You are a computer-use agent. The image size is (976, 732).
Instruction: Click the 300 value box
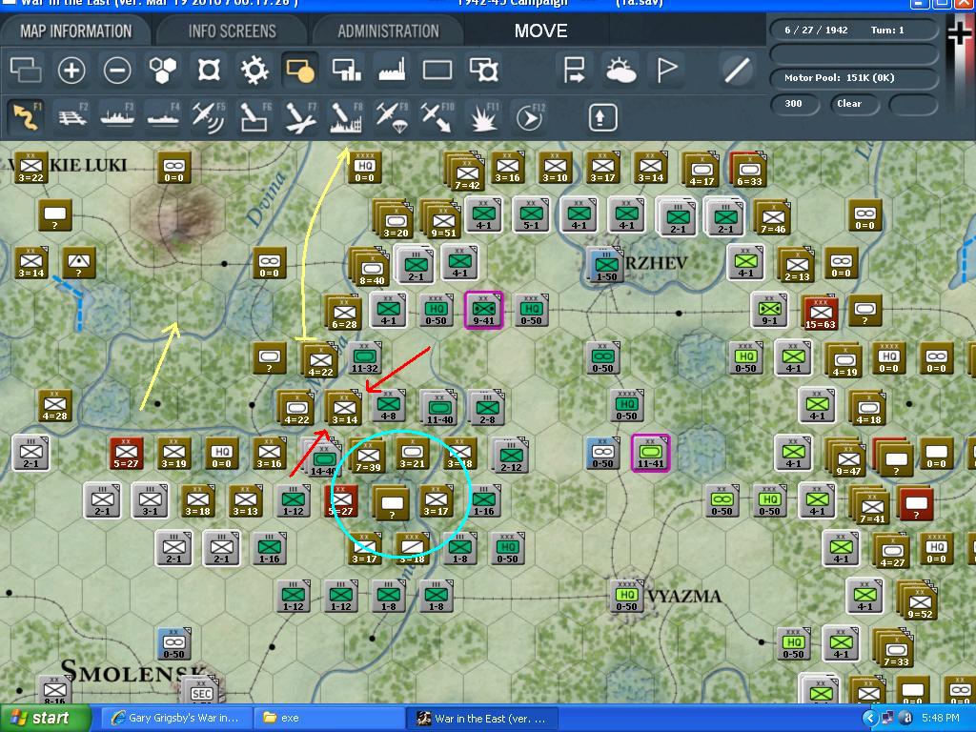click(x=794, y=103)
